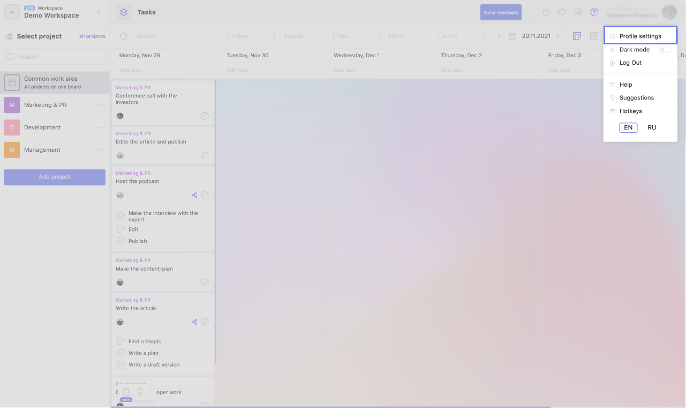Collapse the workspace sidebar chevron
Viewport: 686px width, 408px height.
(99, 12)
